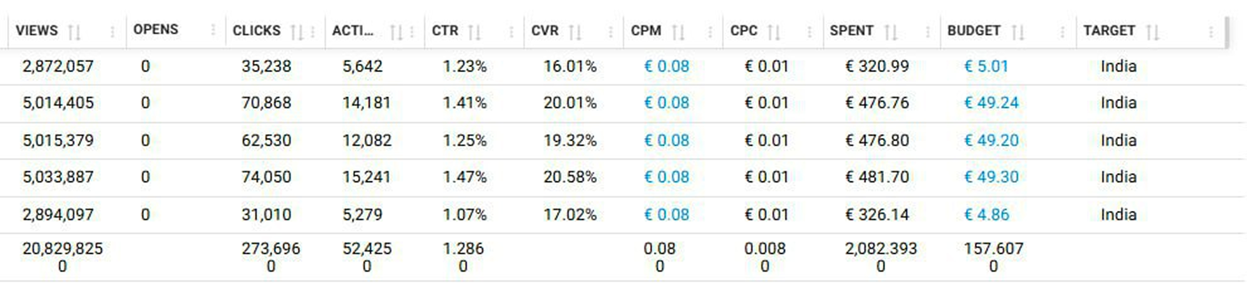Click the BUDGET column header text

coord(973,31)
